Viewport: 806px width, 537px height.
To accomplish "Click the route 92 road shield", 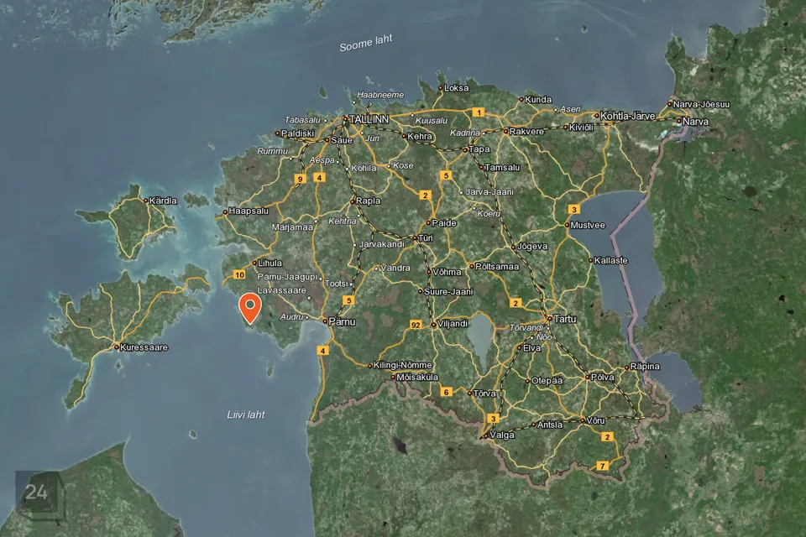I will [x=416, y=324].
